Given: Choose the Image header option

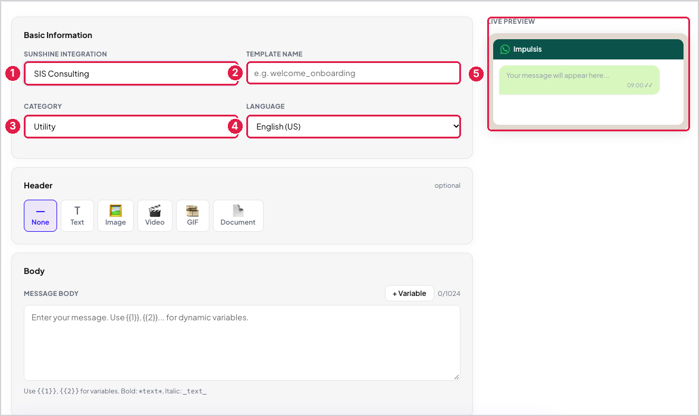Looking at the screenshot, I should pos(115,216).
